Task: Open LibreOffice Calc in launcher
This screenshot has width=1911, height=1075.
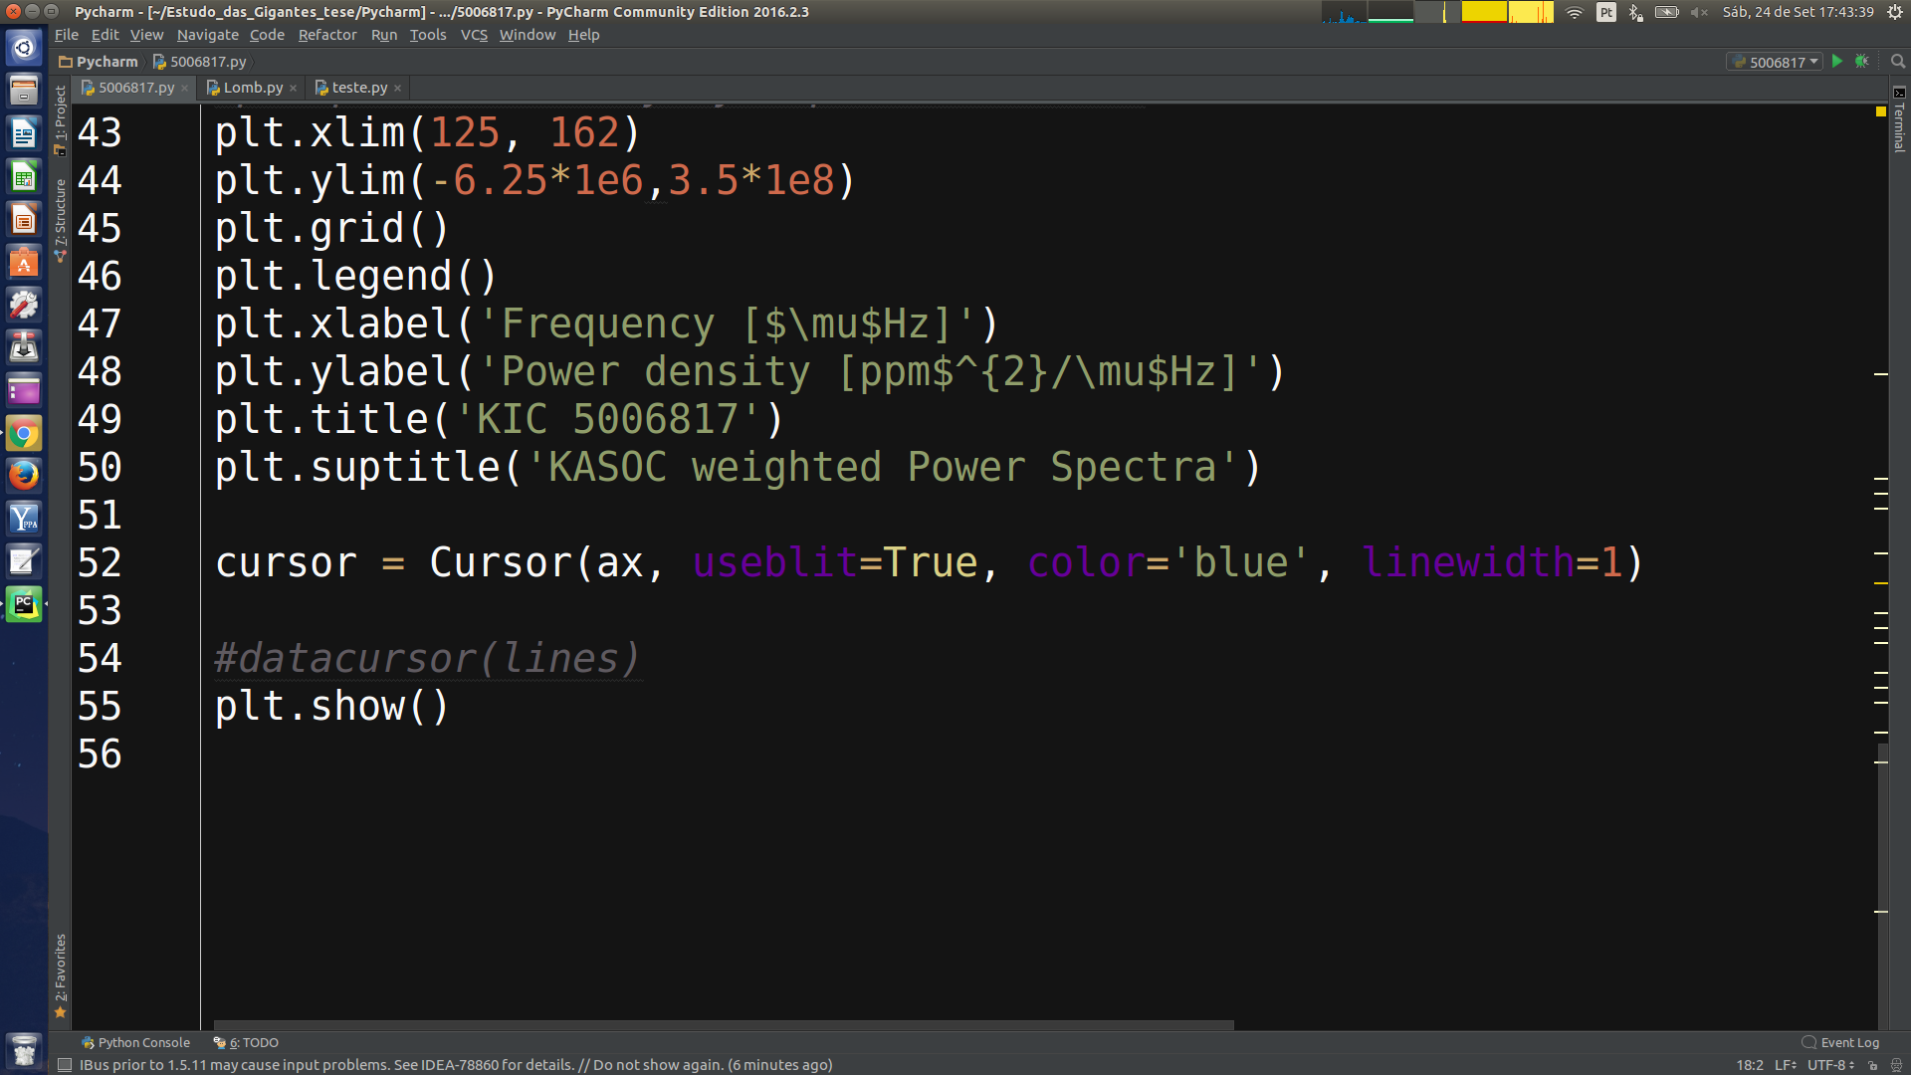Action: 24,176
